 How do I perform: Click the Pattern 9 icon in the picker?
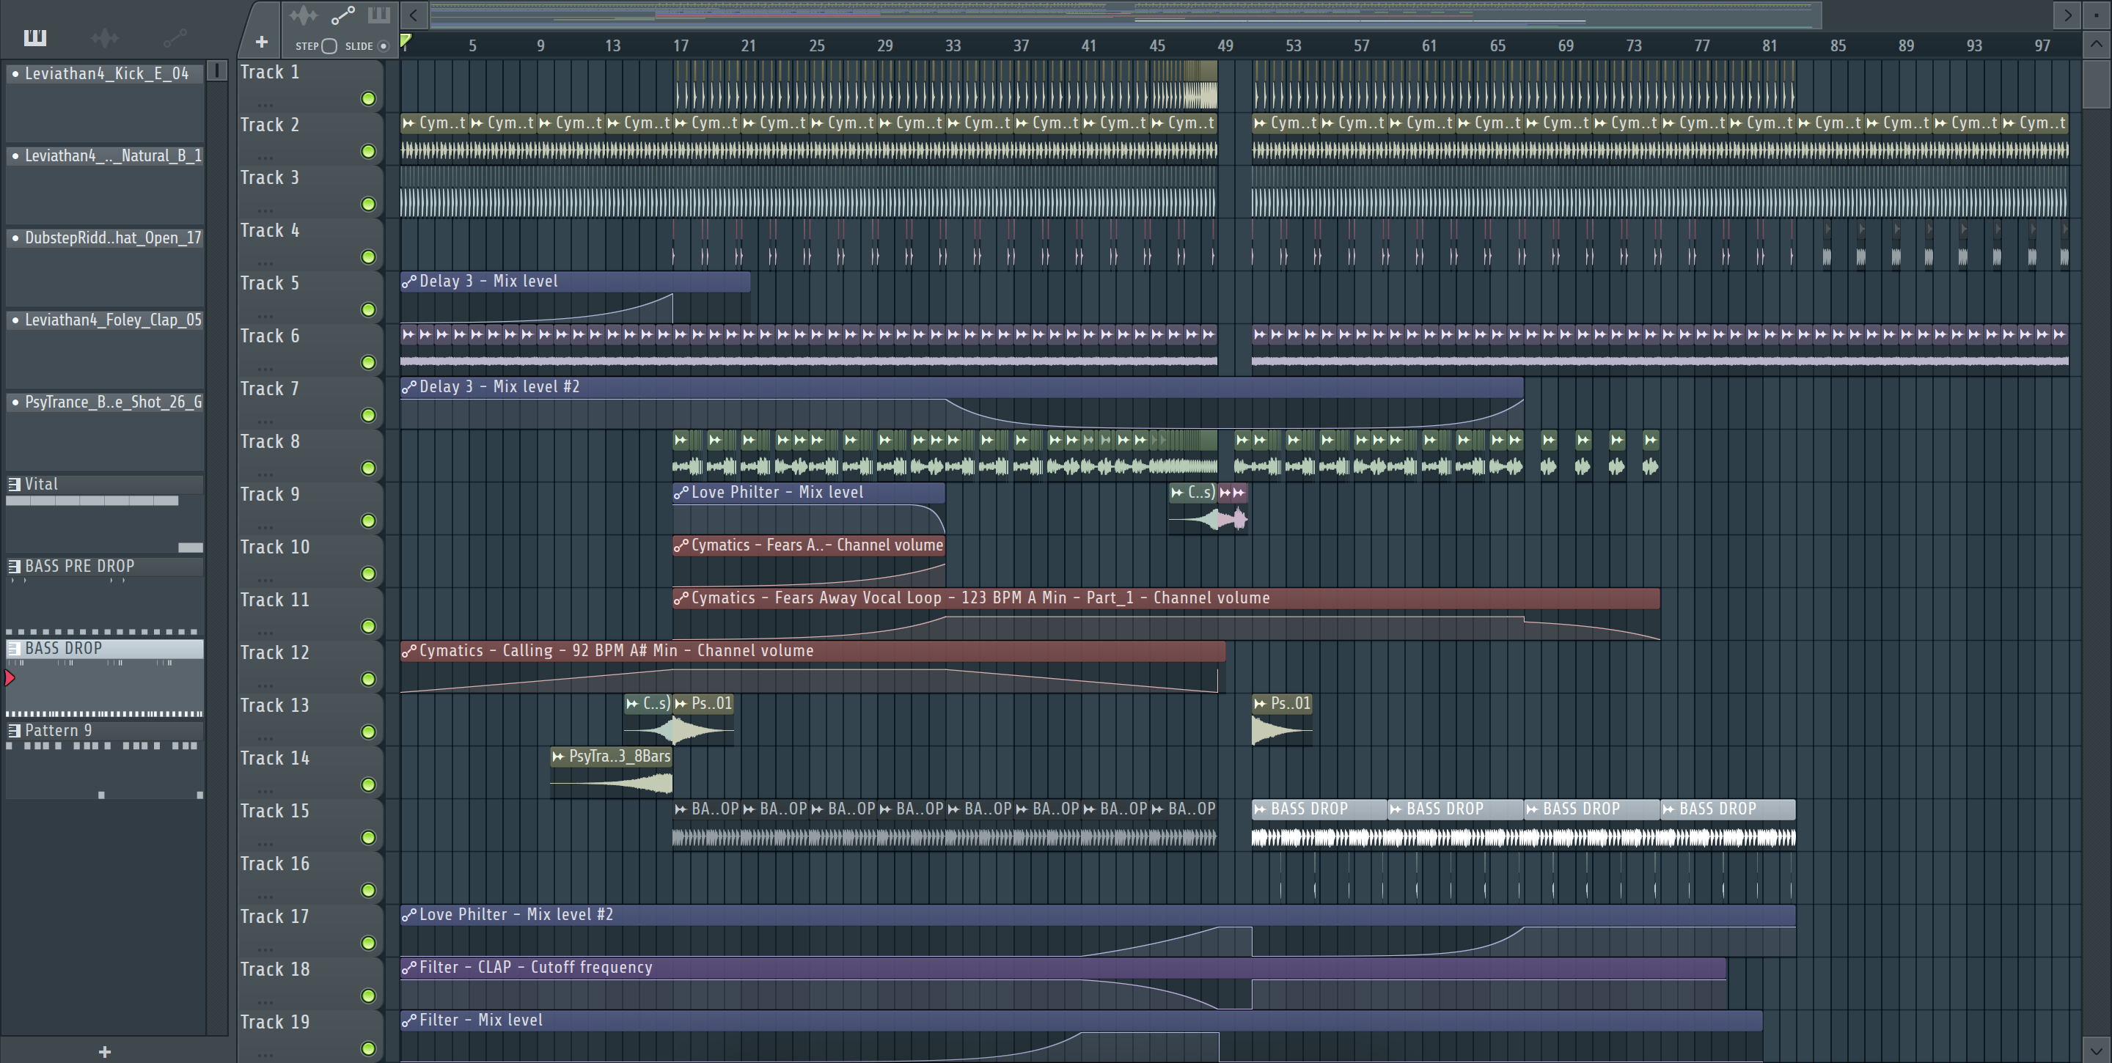pyautogui.click(x=14, y=730)
